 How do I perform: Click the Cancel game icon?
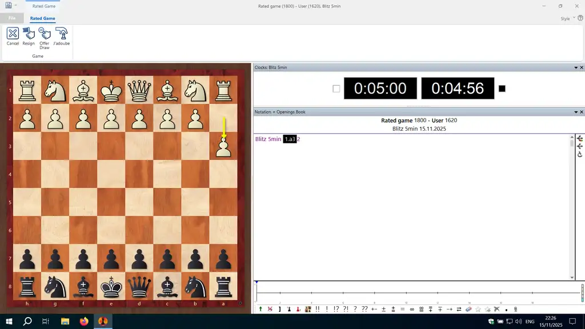tap(13, 35)
